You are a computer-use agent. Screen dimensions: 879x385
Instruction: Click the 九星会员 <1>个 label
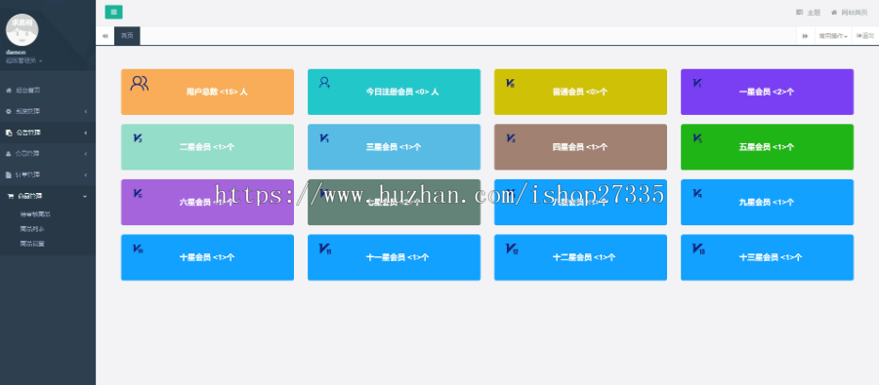click(767, 202)
